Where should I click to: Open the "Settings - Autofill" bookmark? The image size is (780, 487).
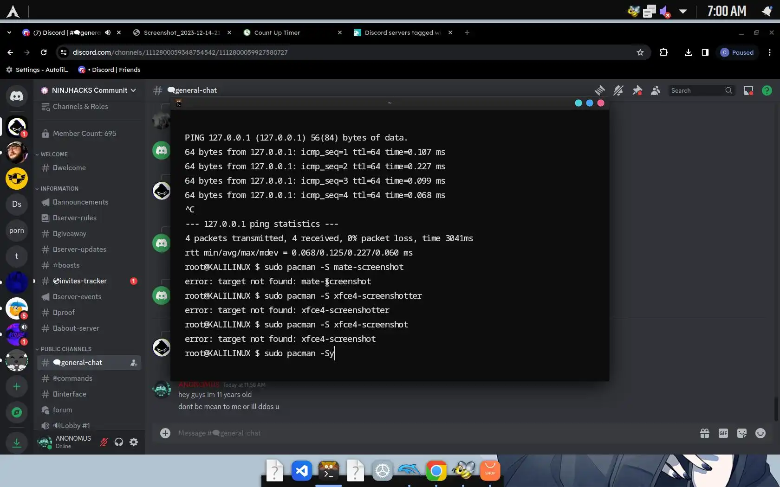[x=37, y=70]
